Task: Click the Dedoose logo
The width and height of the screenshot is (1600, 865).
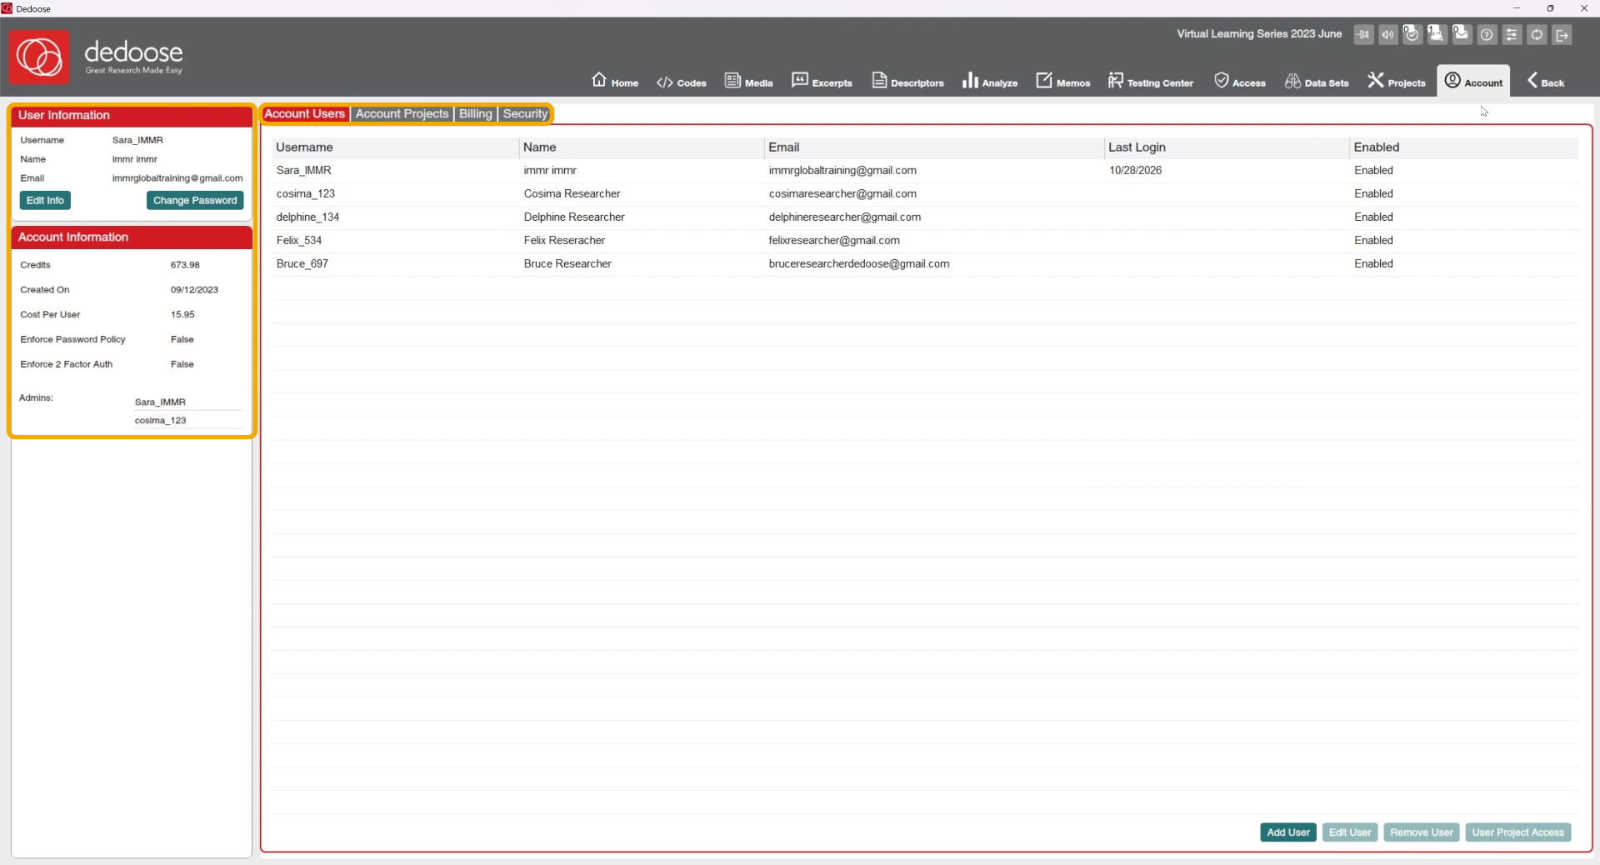Action: coord(39,57)
